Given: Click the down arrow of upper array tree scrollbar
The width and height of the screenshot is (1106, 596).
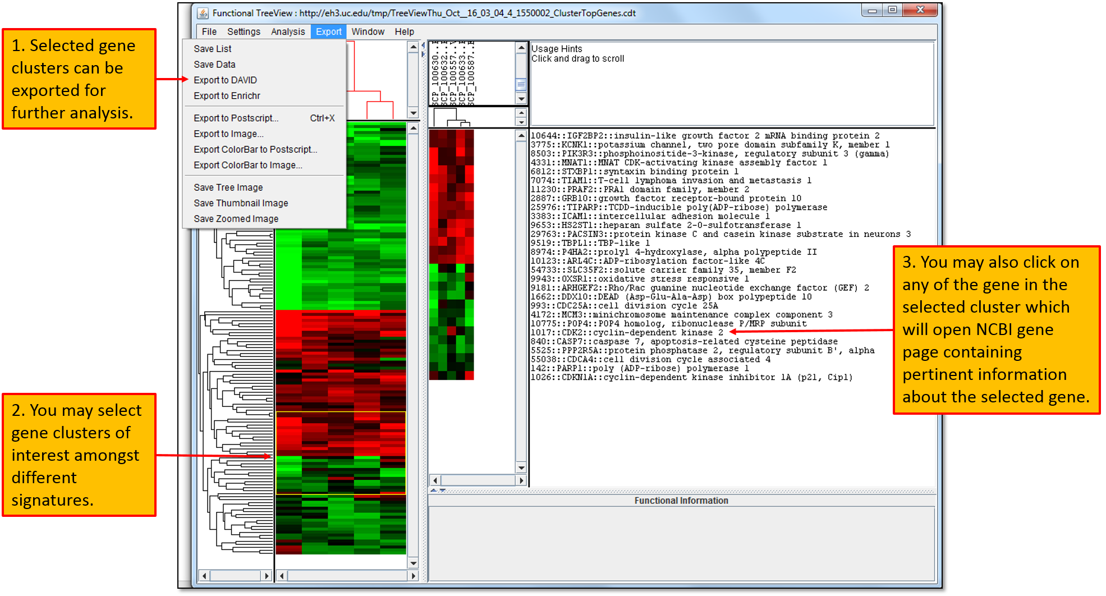Looking at the screenshot, I should [x=413, y=113].
